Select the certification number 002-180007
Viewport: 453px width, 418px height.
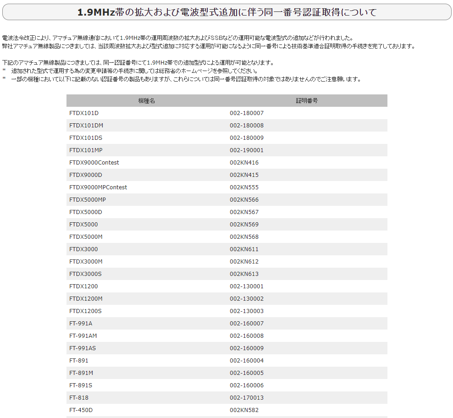[247, 113]
